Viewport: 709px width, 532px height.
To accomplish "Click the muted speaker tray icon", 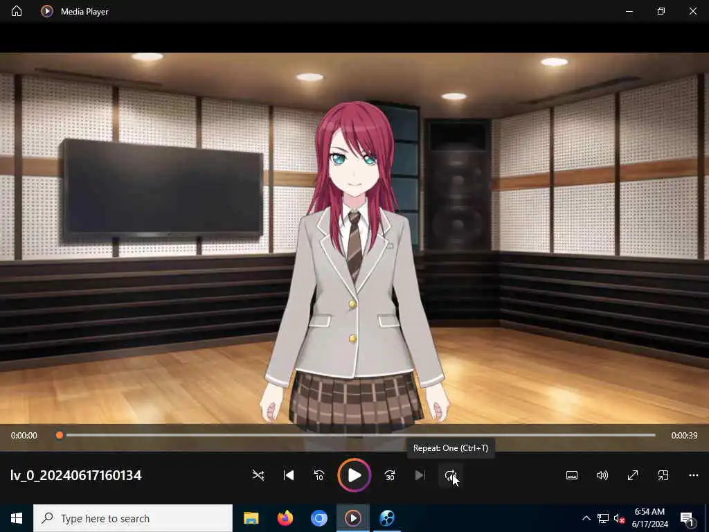I will tap(619, 518).
